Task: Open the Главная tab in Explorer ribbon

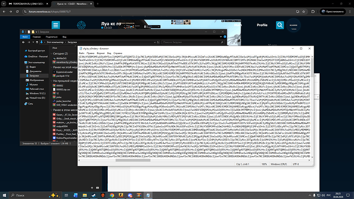Action: 36,37
